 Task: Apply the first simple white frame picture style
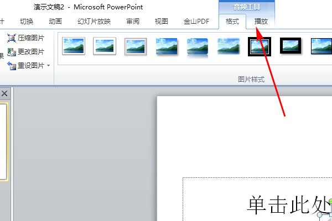[x=74, y=46]
